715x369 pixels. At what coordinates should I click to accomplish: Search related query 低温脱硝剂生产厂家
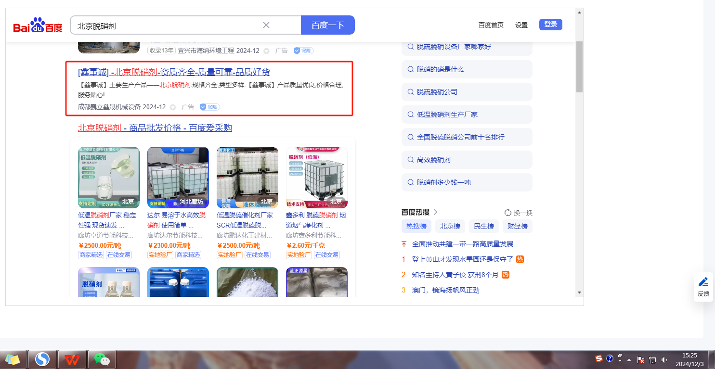[467, 115]
